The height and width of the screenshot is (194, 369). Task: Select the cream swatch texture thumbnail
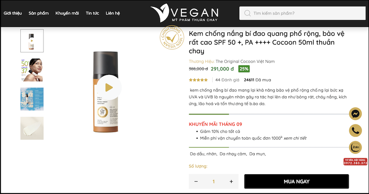pos(32,128)
